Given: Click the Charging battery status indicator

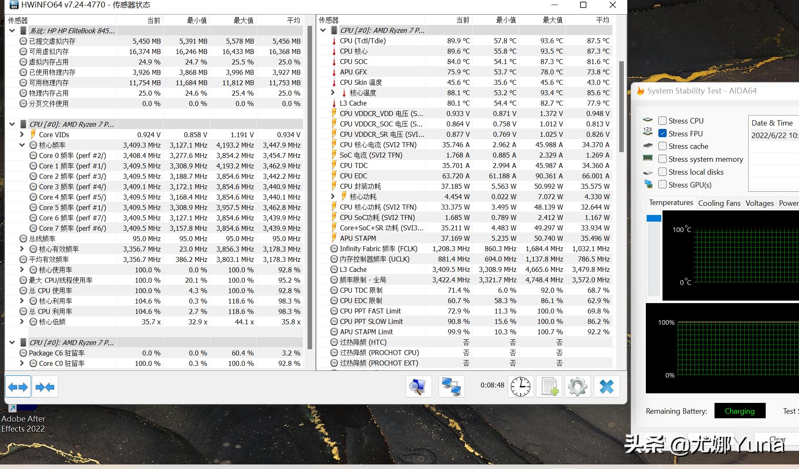Looking at the screenshot, I should coord(739,411).
